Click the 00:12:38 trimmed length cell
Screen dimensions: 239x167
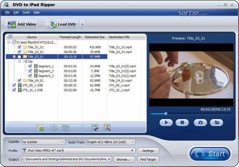click(70, 80)
